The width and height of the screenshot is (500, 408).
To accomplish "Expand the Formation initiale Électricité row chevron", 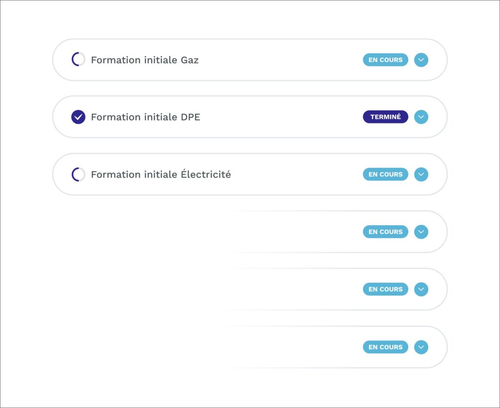I will point(421,174).
